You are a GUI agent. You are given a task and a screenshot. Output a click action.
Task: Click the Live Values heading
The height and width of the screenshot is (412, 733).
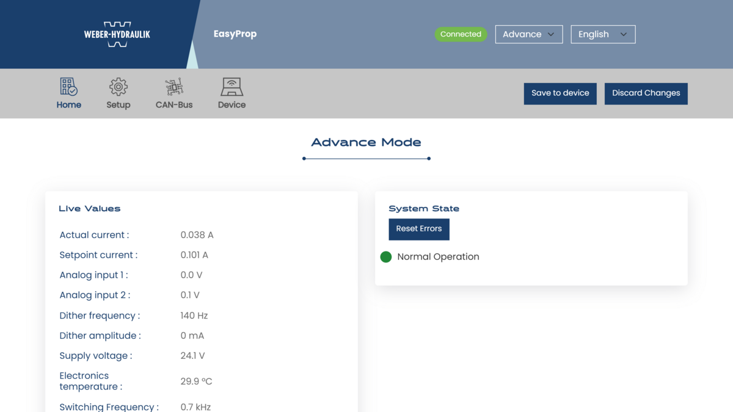click(x=90, y=209)
